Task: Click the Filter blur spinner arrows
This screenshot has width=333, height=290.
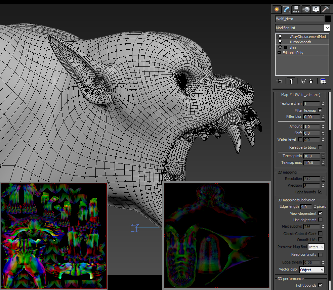Action: 323,117
